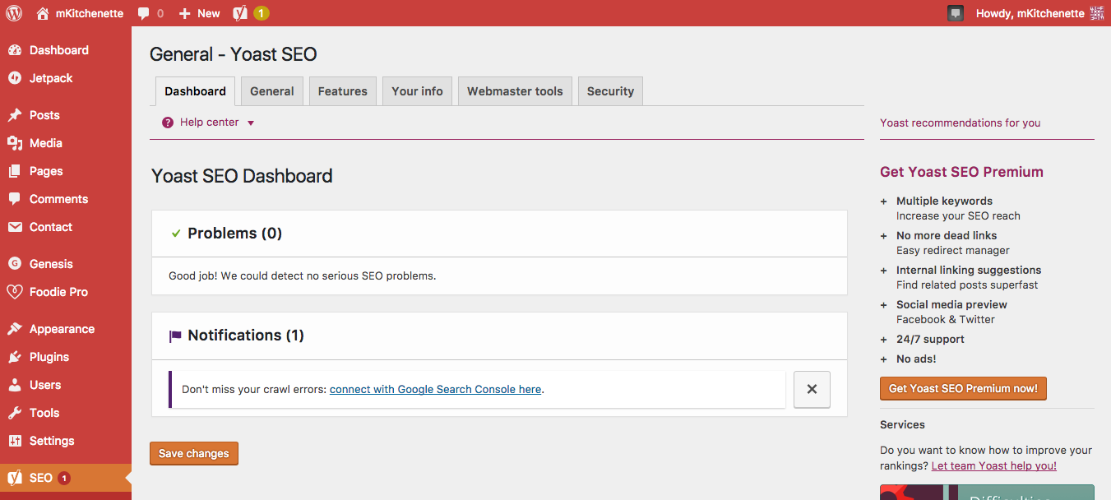Viewport: 1111px width, 500px height.
Task: Switch to the Features tab
Action: pos(342,91)
